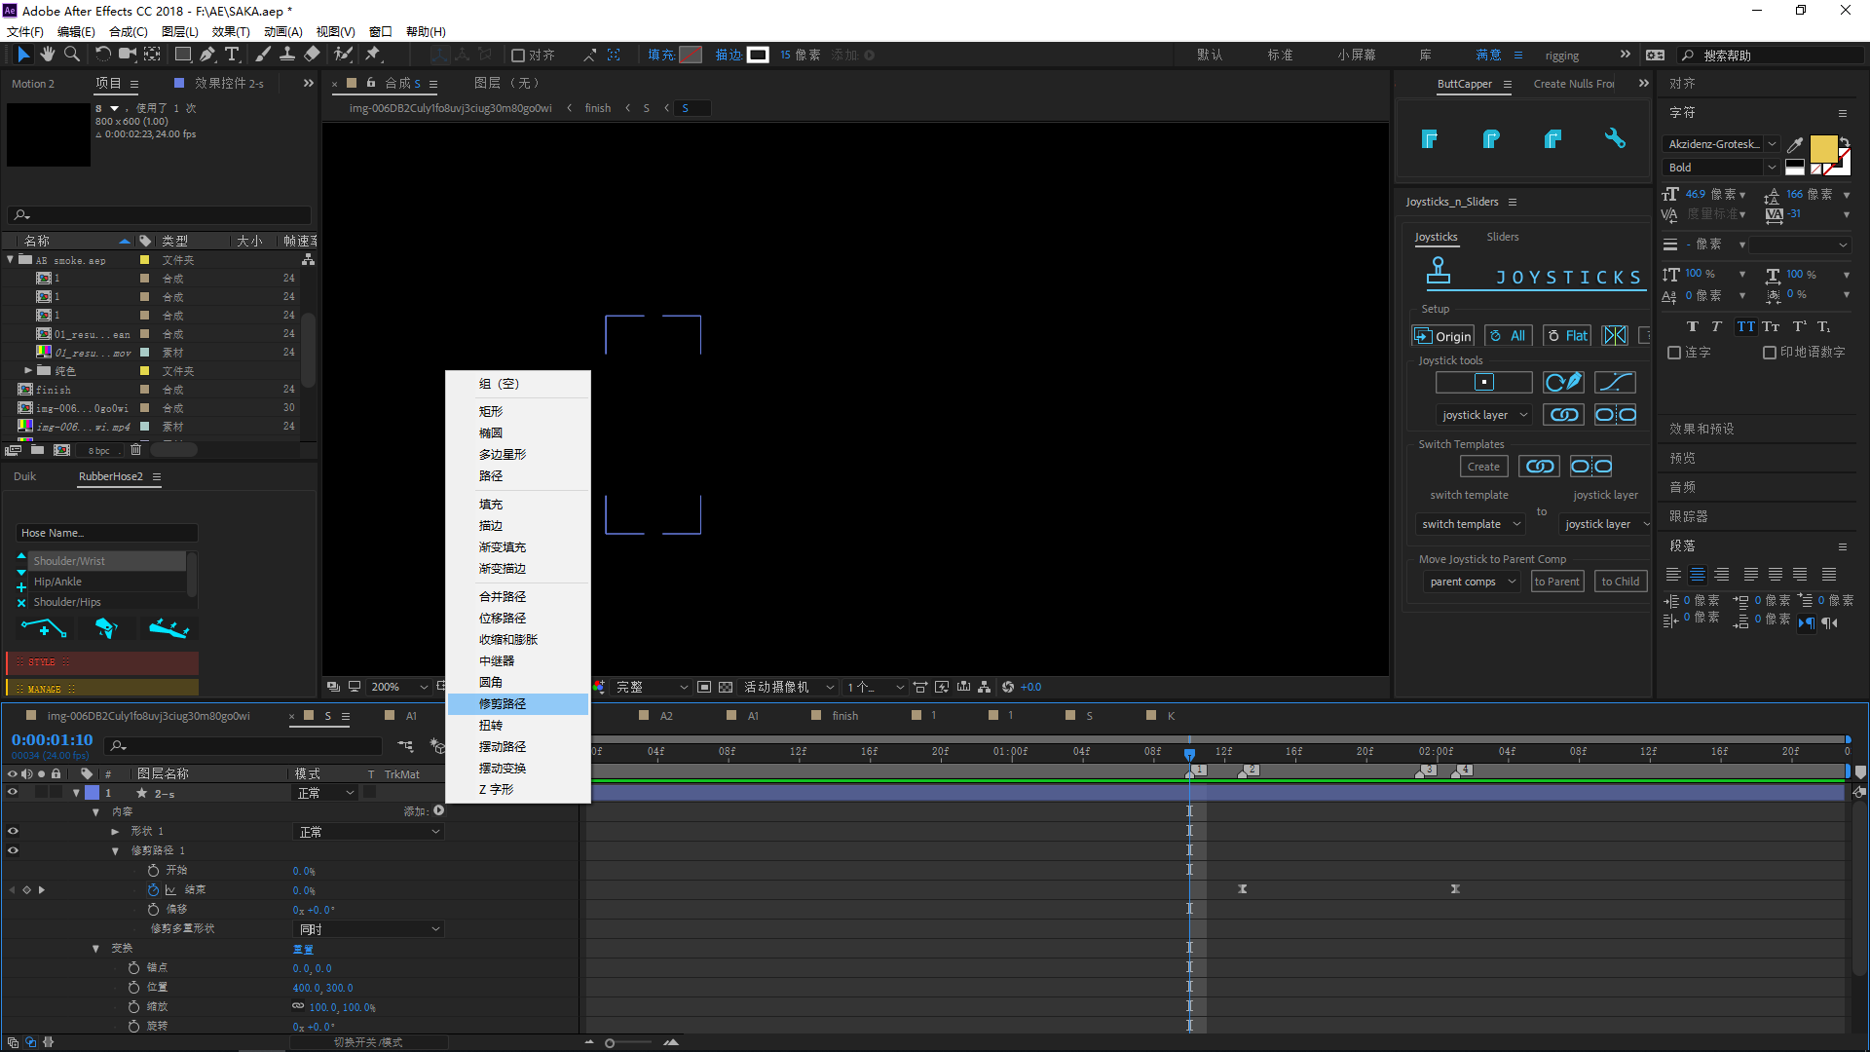Click the to Parent button
Image resolution: width=1870 pixels, height=1052 pixels.
coord(1556,582)
